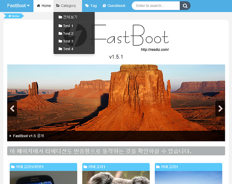Open the Tag page
The width and height of the screenshot is (232, 184).
coord(91,6)
